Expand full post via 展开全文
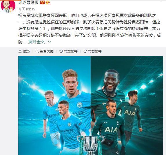 click(x=37, y=42)
